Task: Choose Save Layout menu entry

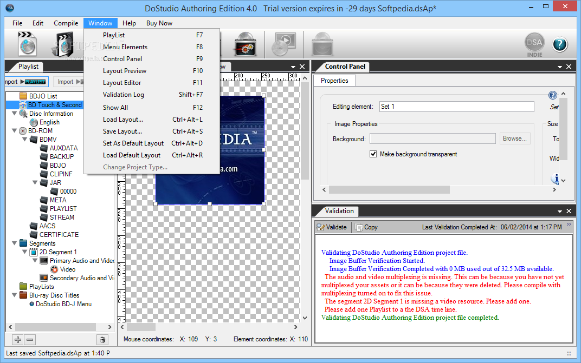Action: click(152, 131)
